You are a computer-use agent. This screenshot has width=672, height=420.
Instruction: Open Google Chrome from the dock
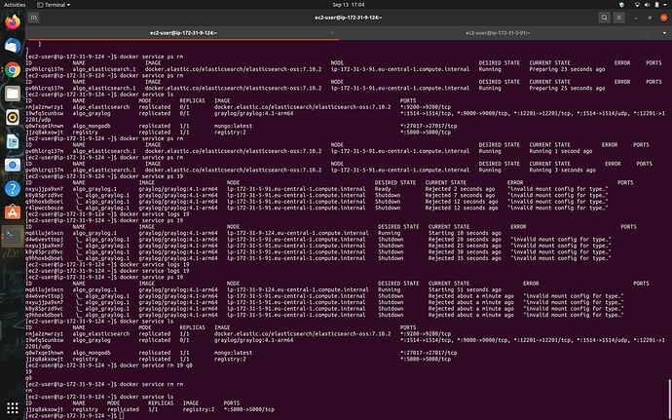pos(13,69)
